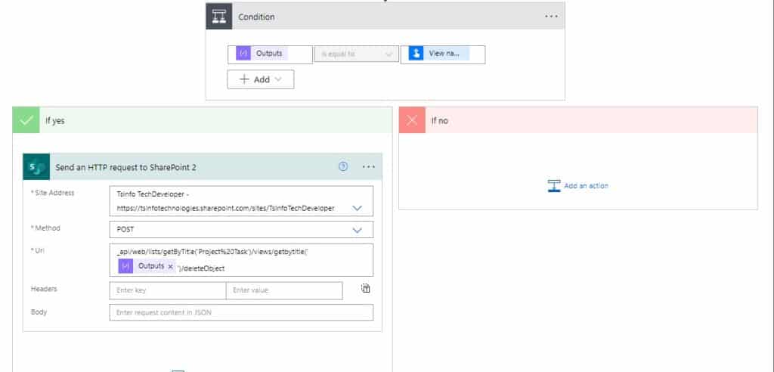Click the Headers Enter value field
Image resolution: width=774 pixels, height=372 pixels.
click(x=284, y=290)
